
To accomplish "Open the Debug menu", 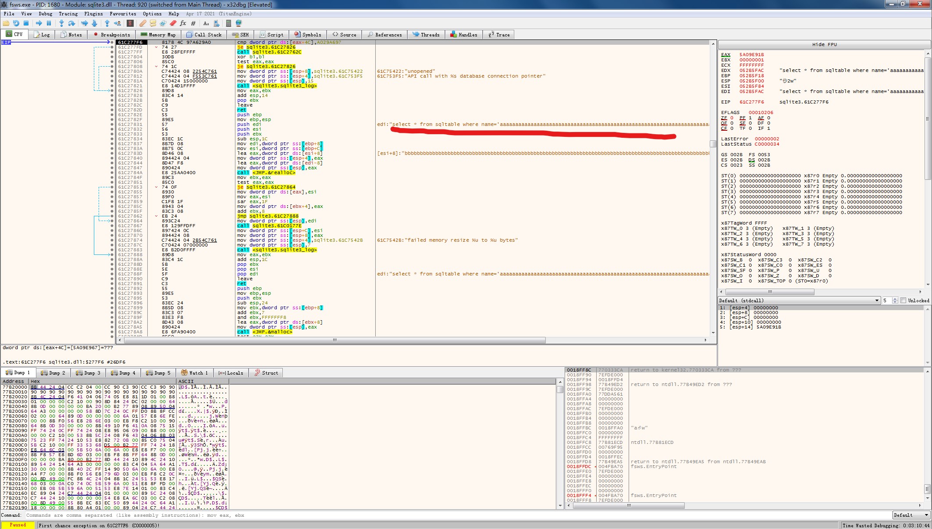I will pos(45,14).
